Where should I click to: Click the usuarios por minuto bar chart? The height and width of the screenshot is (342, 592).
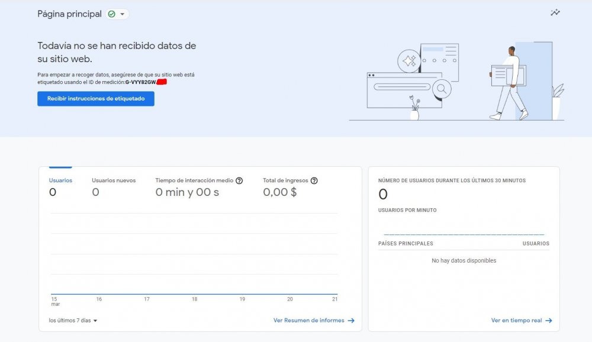465,231
